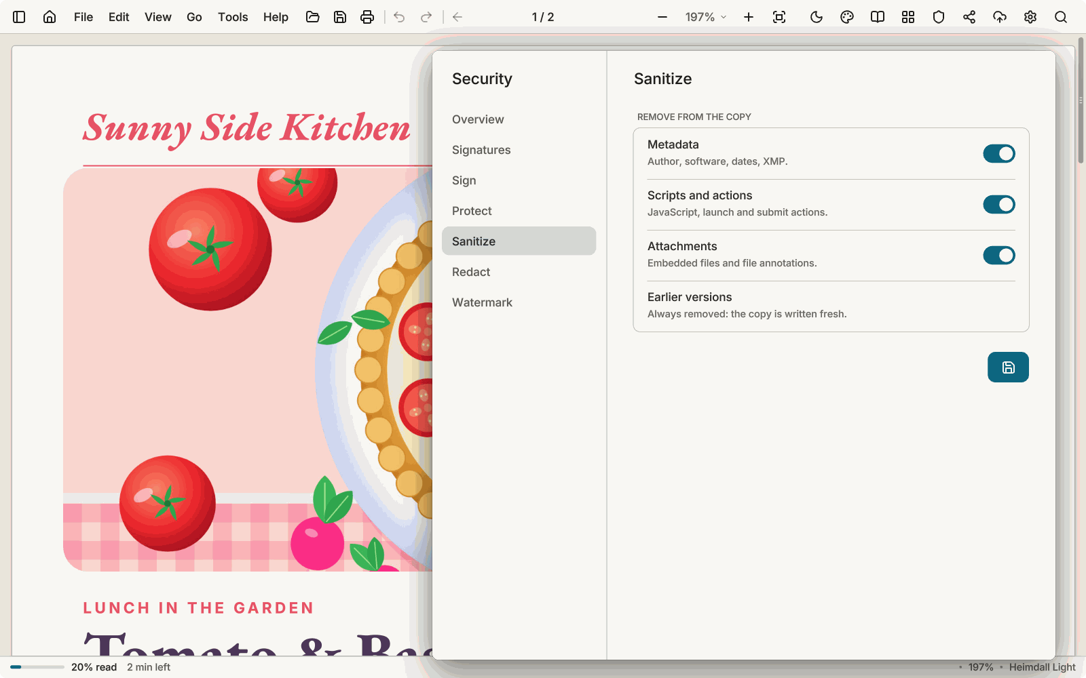
Task: Open the View menu
Action: point(158,17)
